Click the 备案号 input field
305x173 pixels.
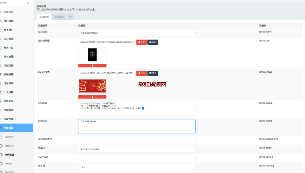tap(137, 149)
